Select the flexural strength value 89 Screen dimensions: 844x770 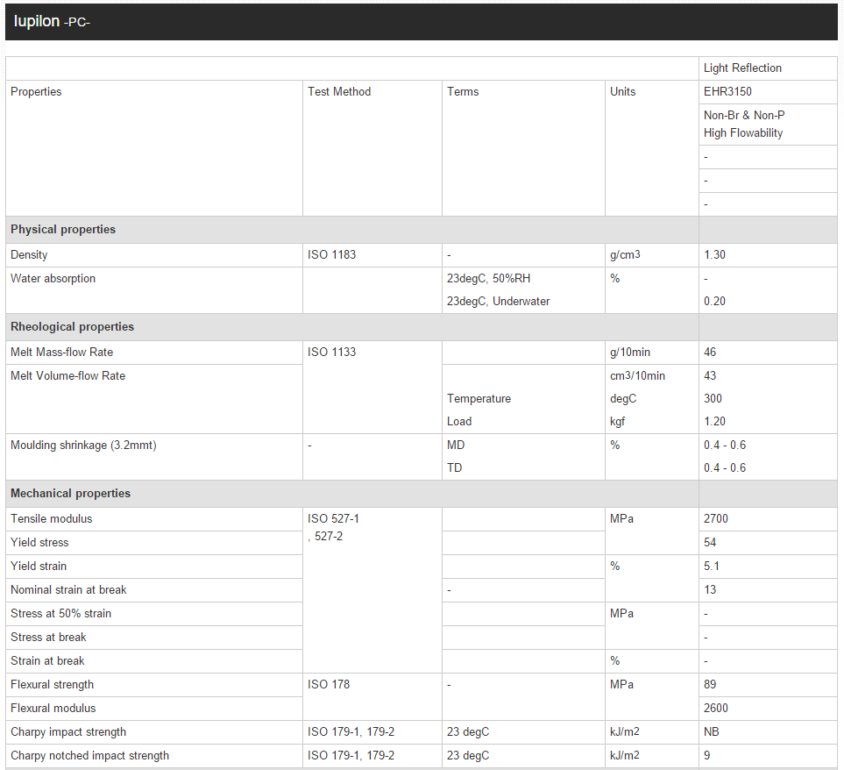[x=710, y=684]
